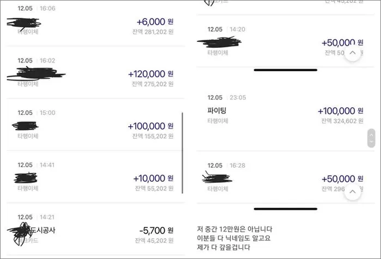Click the balance text 잔액 324,602 원

click(342, 121)
